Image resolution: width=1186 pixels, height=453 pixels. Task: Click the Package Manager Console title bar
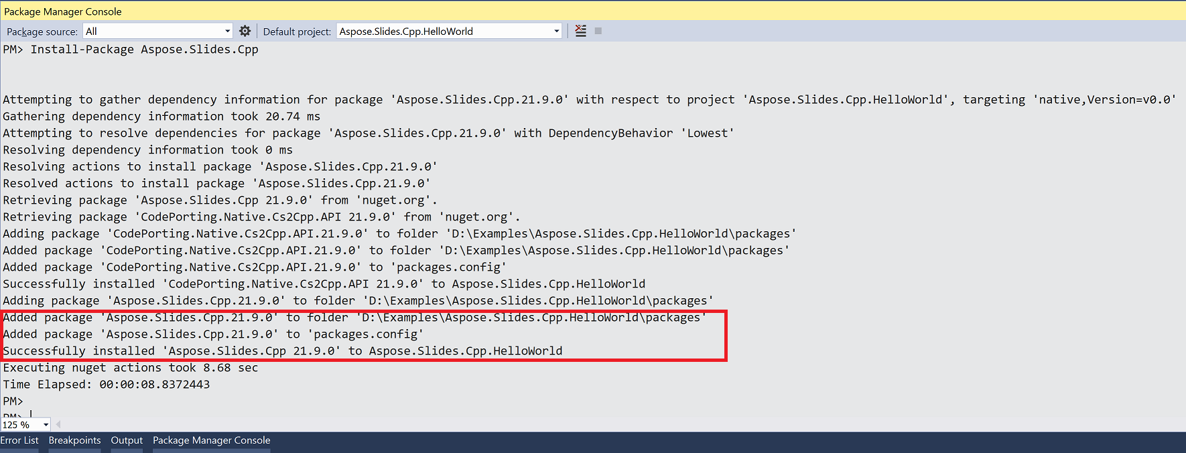click(593, 11)
